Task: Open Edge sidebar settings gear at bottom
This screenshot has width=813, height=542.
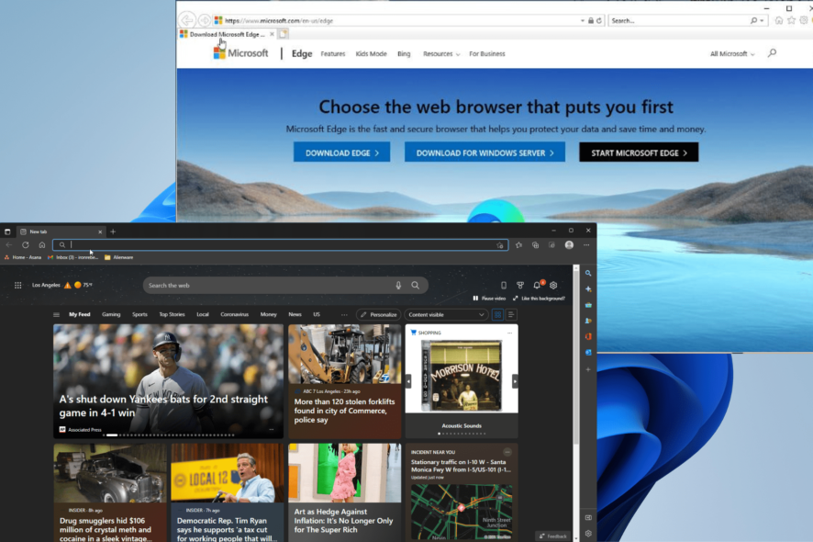Action: [x=588, y=533]
